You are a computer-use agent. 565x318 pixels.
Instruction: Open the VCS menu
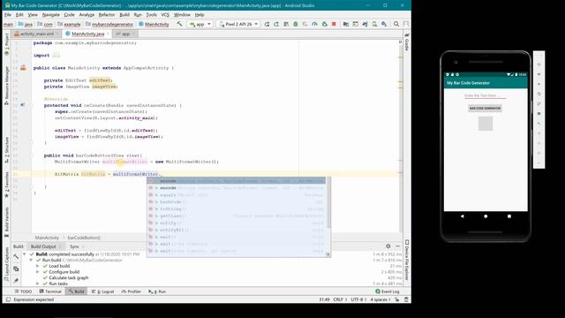(x=165, y=15)
